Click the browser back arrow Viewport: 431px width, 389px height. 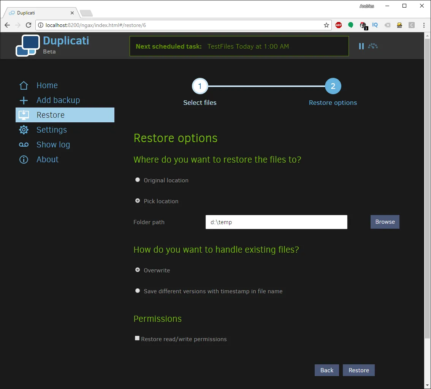click(7, 25)
